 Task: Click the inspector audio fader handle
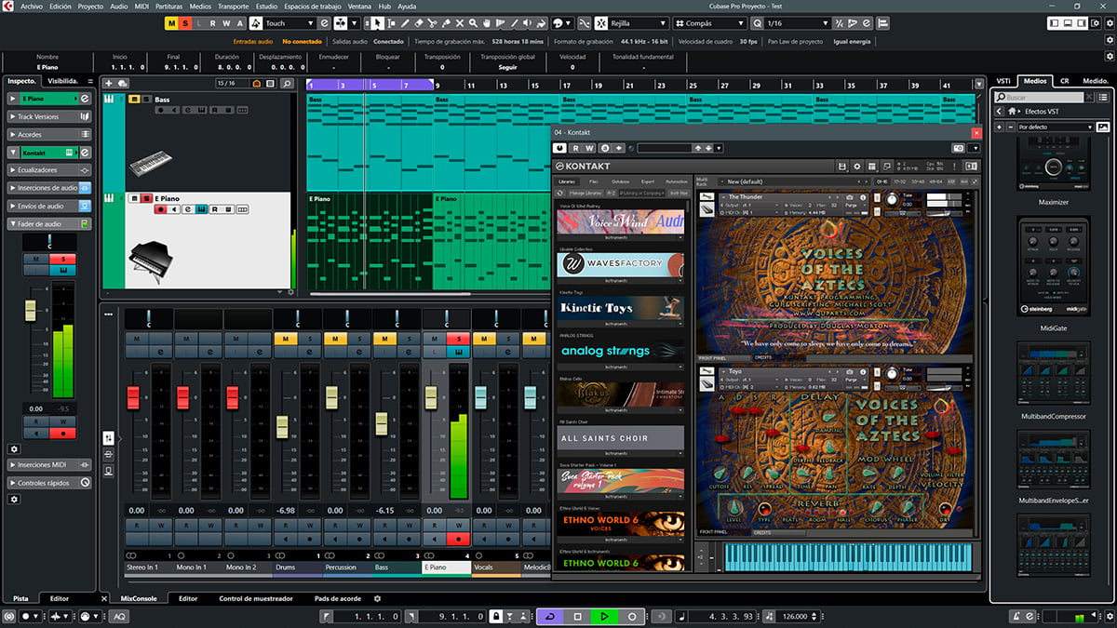(x=31, y=312)
